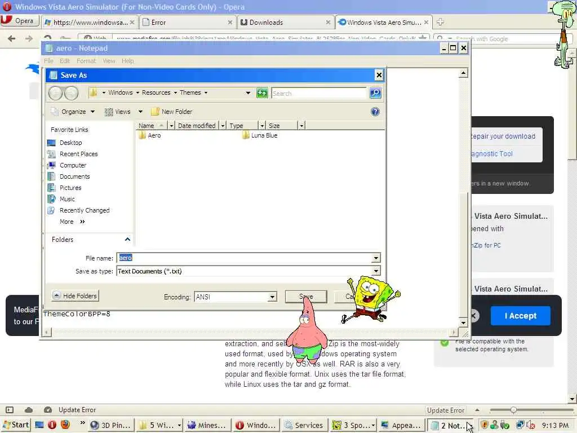This screenshot has height=433, width=577.
Task: Click in the Save As search box
Action: click(319, 93)
